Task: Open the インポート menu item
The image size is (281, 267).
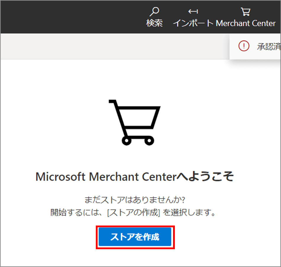Action: point(193,23)
